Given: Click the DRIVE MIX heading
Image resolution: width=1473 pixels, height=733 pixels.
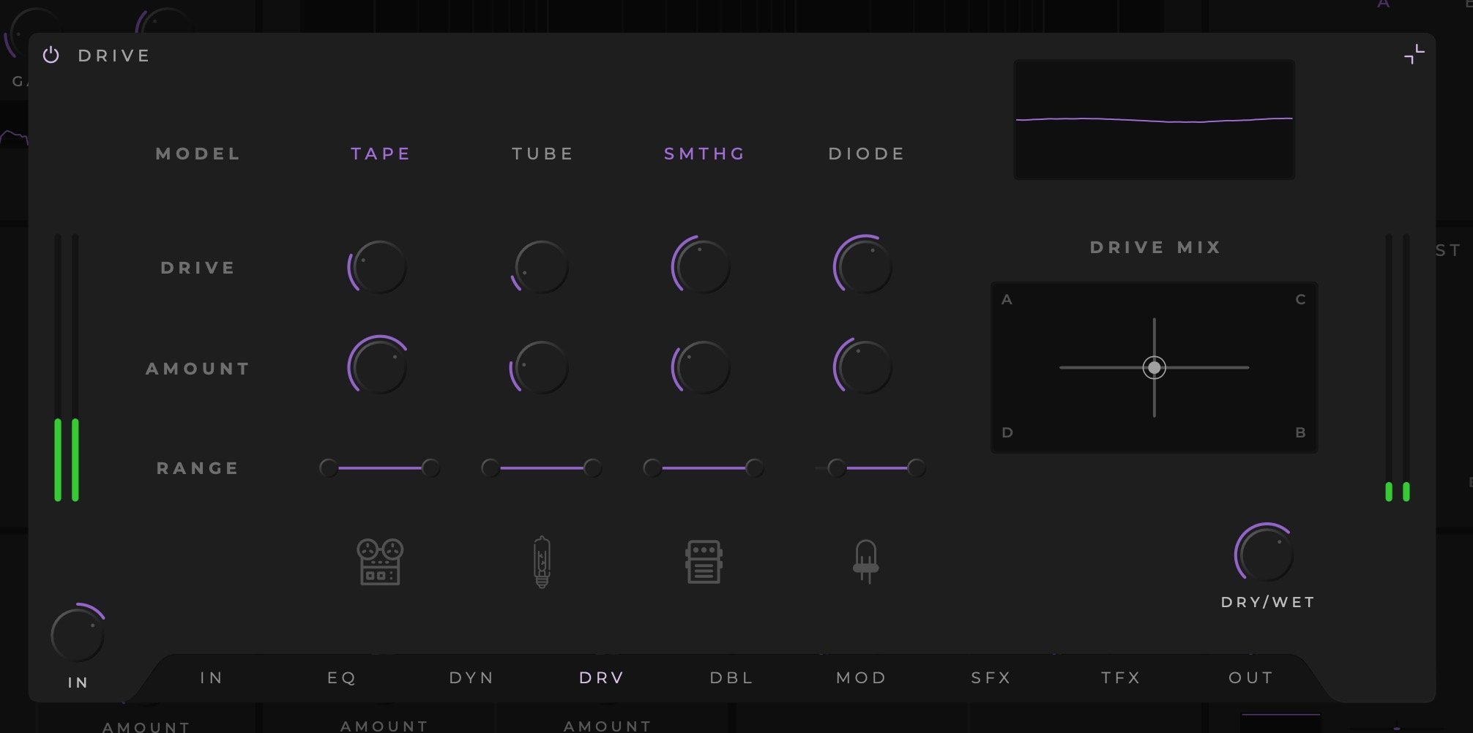Looking at the screenshot, I should click(x=1155, y=247).
